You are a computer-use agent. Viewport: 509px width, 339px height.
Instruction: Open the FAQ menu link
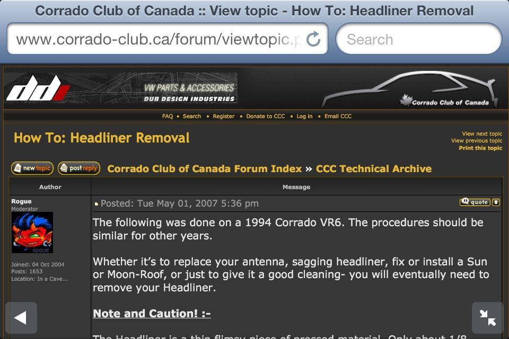click(x=168, y=116)
